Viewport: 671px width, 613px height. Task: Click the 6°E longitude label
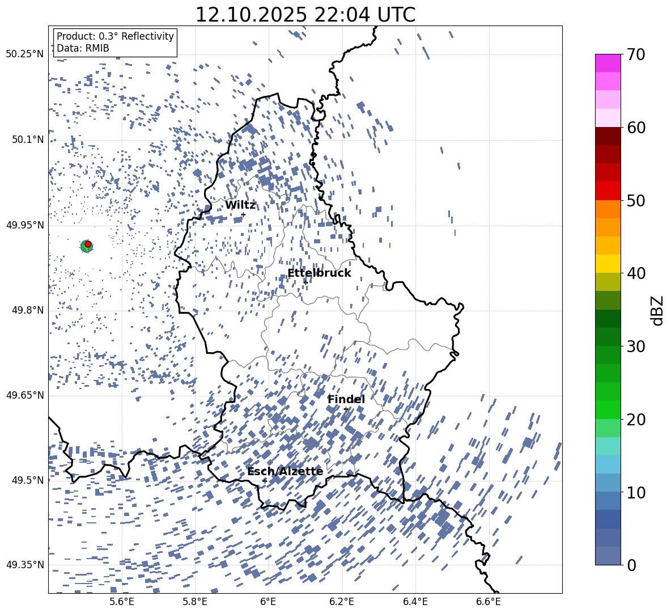268,602
